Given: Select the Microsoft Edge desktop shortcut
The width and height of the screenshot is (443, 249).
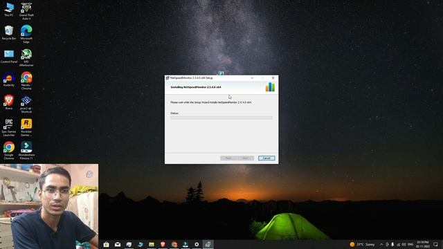Looking at the screenshot, I should pyautogui.click(x=26, y=34).
